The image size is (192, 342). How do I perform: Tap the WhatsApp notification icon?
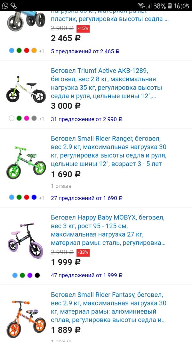pos(5,5)
